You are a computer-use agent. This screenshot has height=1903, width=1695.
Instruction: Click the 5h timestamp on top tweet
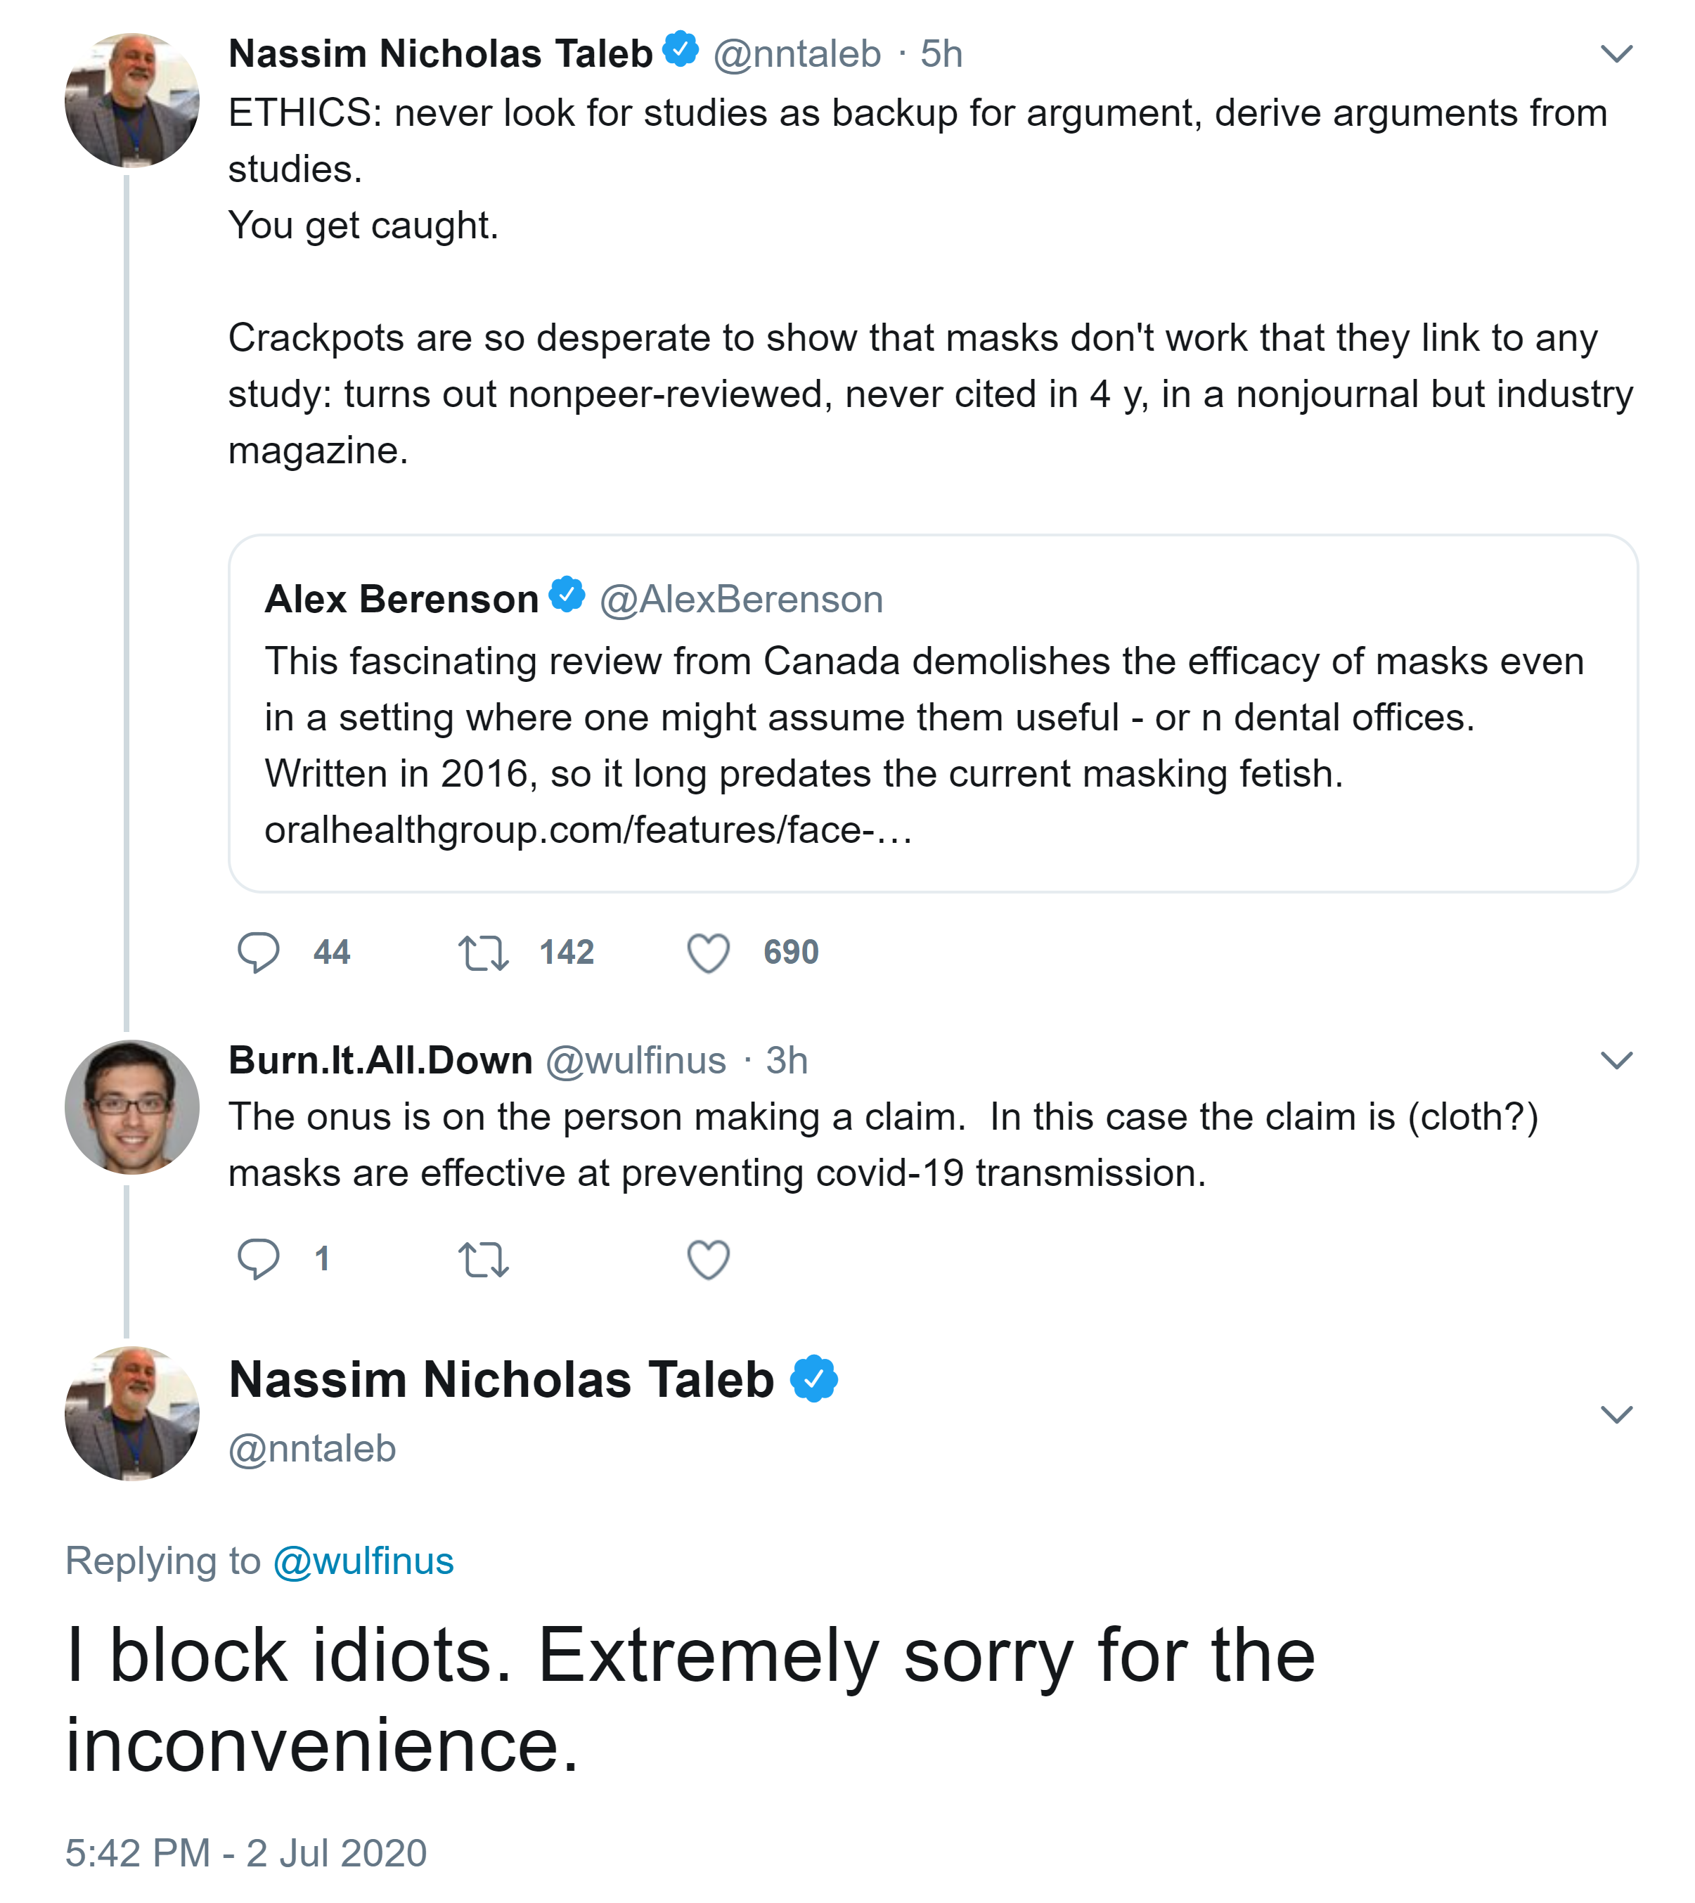click(x=941, y=54)
